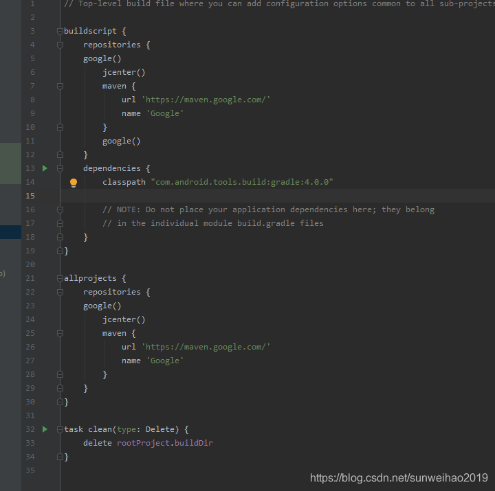Image resolution: width=495 pixels, height=491 pixels.
Task: Click the buildscript keyword
Action: click(90, 31)
